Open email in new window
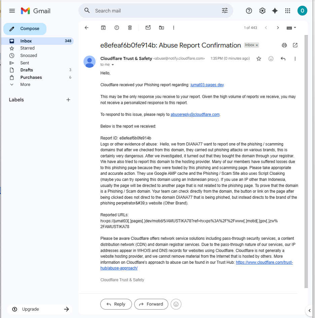 [x=295, y=45]
